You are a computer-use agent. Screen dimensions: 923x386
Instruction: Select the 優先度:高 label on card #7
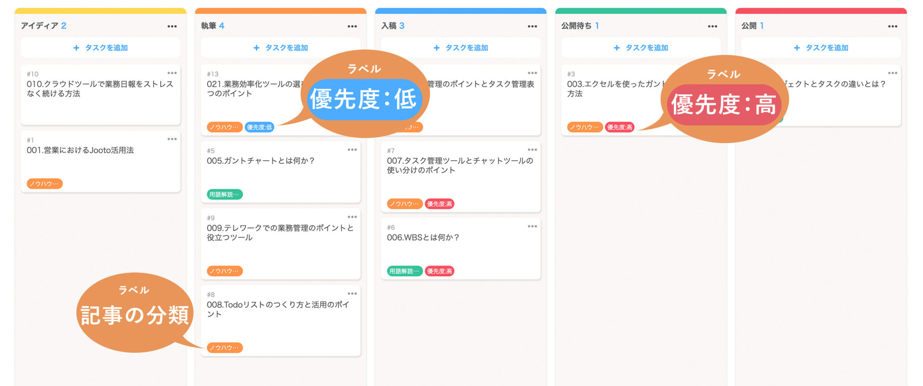coord(439,204)
